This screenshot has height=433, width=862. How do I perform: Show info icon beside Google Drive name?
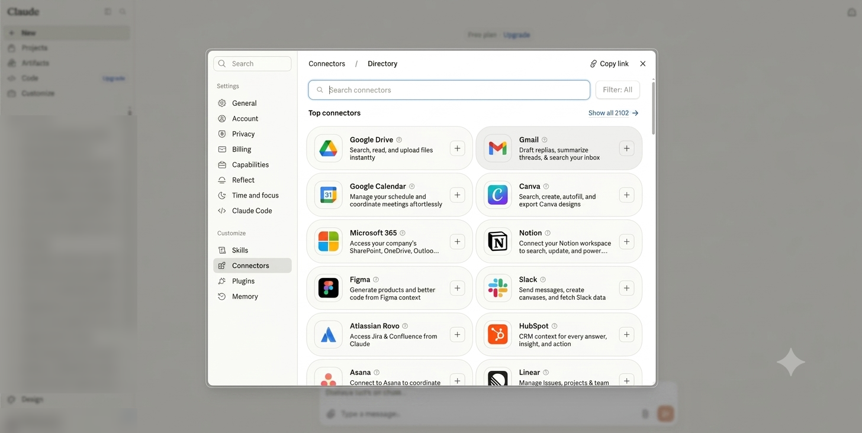click(x=399, y=140)
